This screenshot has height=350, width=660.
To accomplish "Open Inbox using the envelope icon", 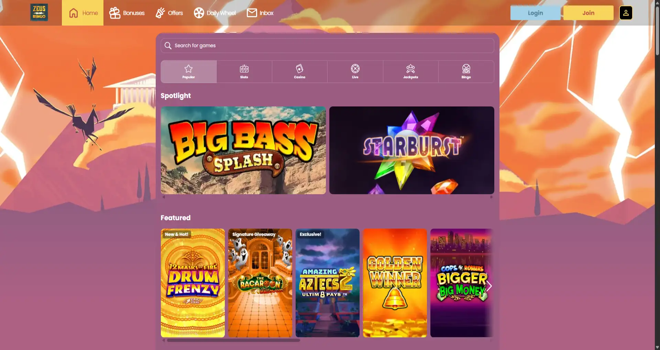I will (x=252, y=13).
